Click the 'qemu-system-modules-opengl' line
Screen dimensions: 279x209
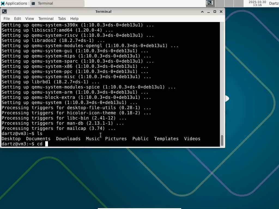[90, 45]
